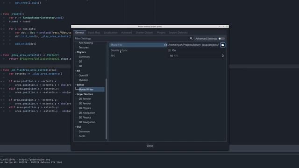Collapse the Layer Names section
The height and width of the screenshot is (168, 299).
click(x=76, y=94)
